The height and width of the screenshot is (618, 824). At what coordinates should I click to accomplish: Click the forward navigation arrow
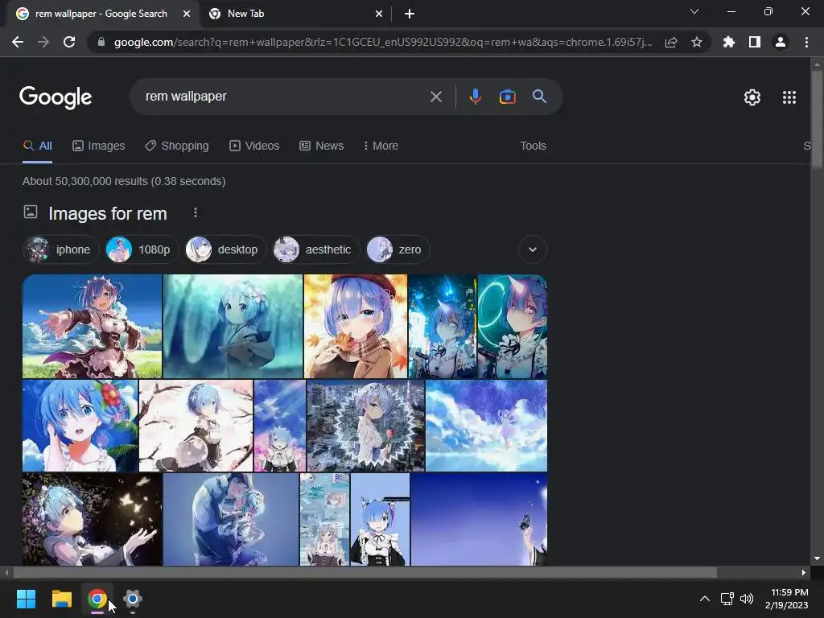(43, 42)
